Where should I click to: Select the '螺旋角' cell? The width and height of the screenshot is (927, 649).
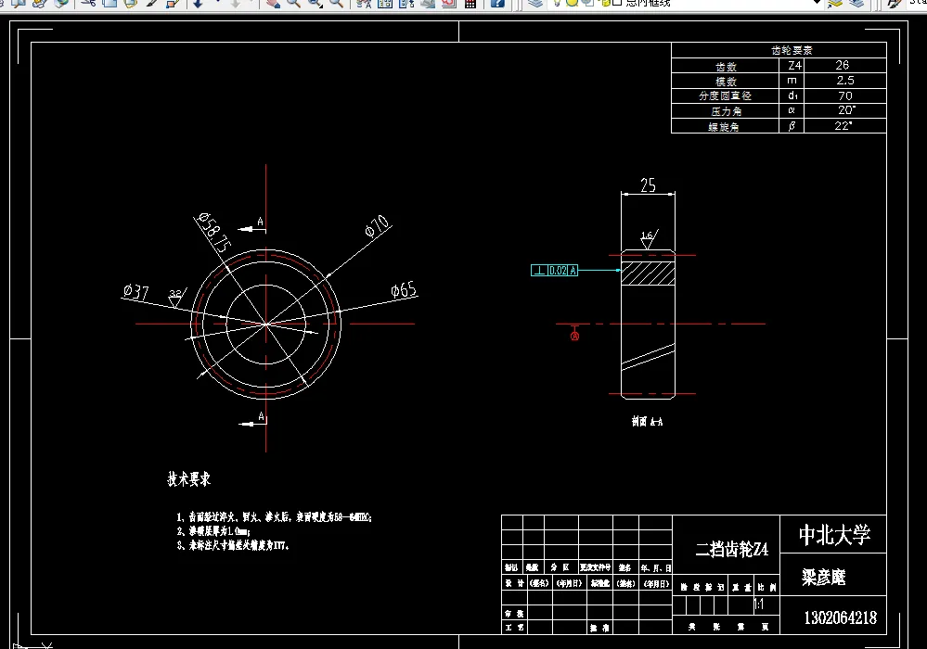click(724, 126)
